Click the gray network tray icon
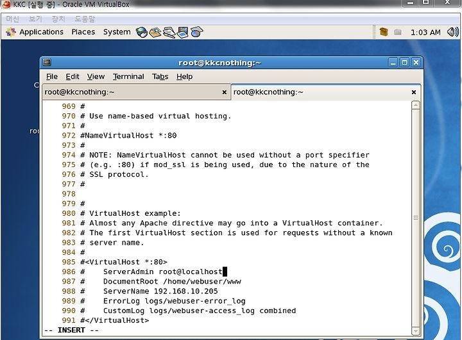462x340 pixels. [397, 32]
